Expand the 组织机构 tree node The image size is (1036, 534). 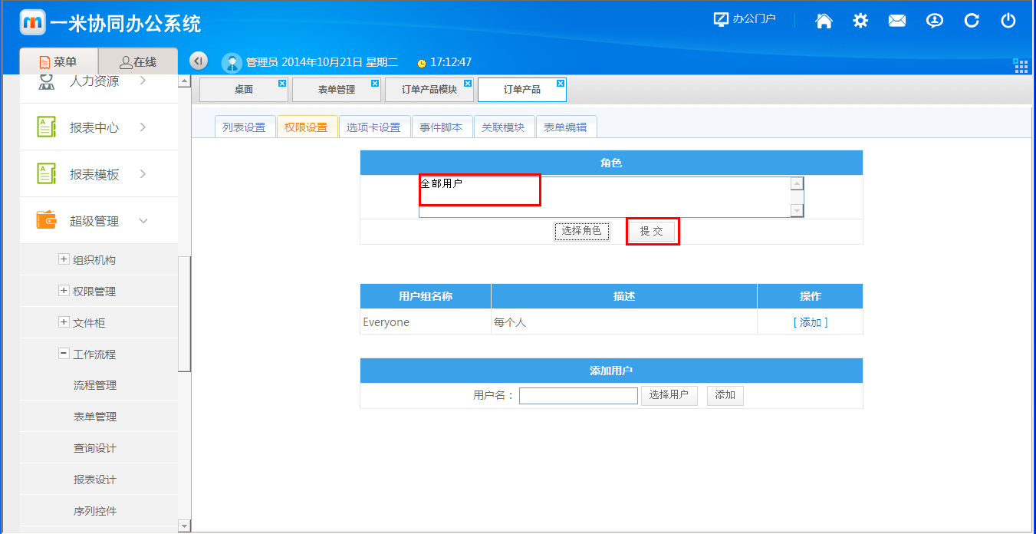click(64, 259)
